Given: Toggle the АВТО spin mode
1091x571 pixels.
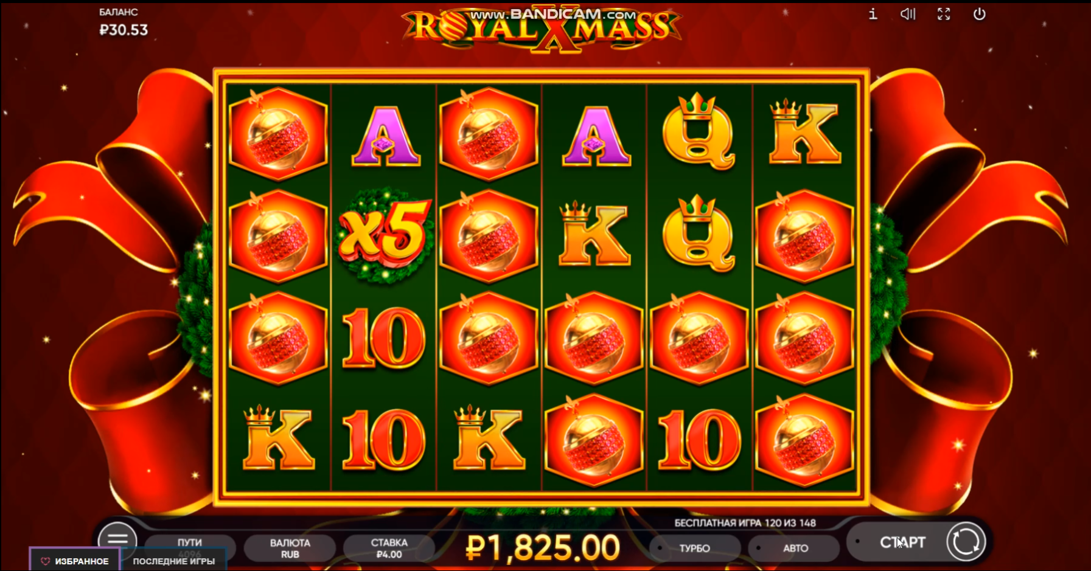Looking at the screenshot, I should [x=795, y=548].
